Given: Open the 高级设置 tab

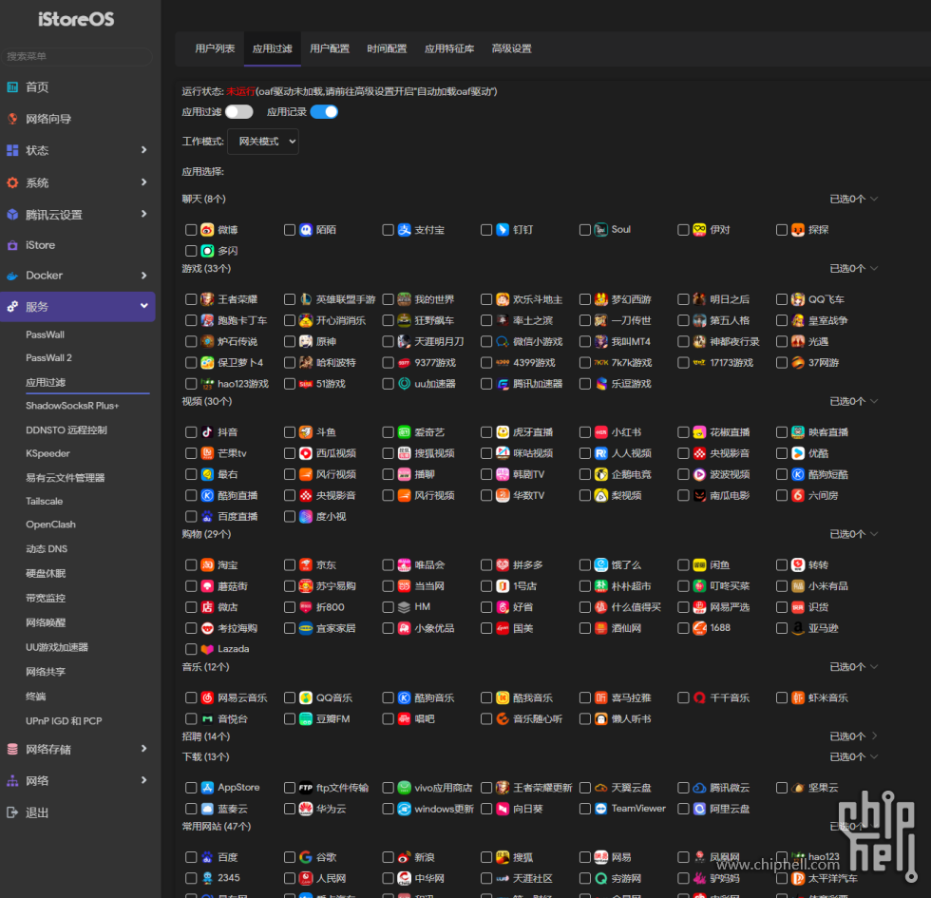Looking at the screenshot, I should tap(511, 48).
